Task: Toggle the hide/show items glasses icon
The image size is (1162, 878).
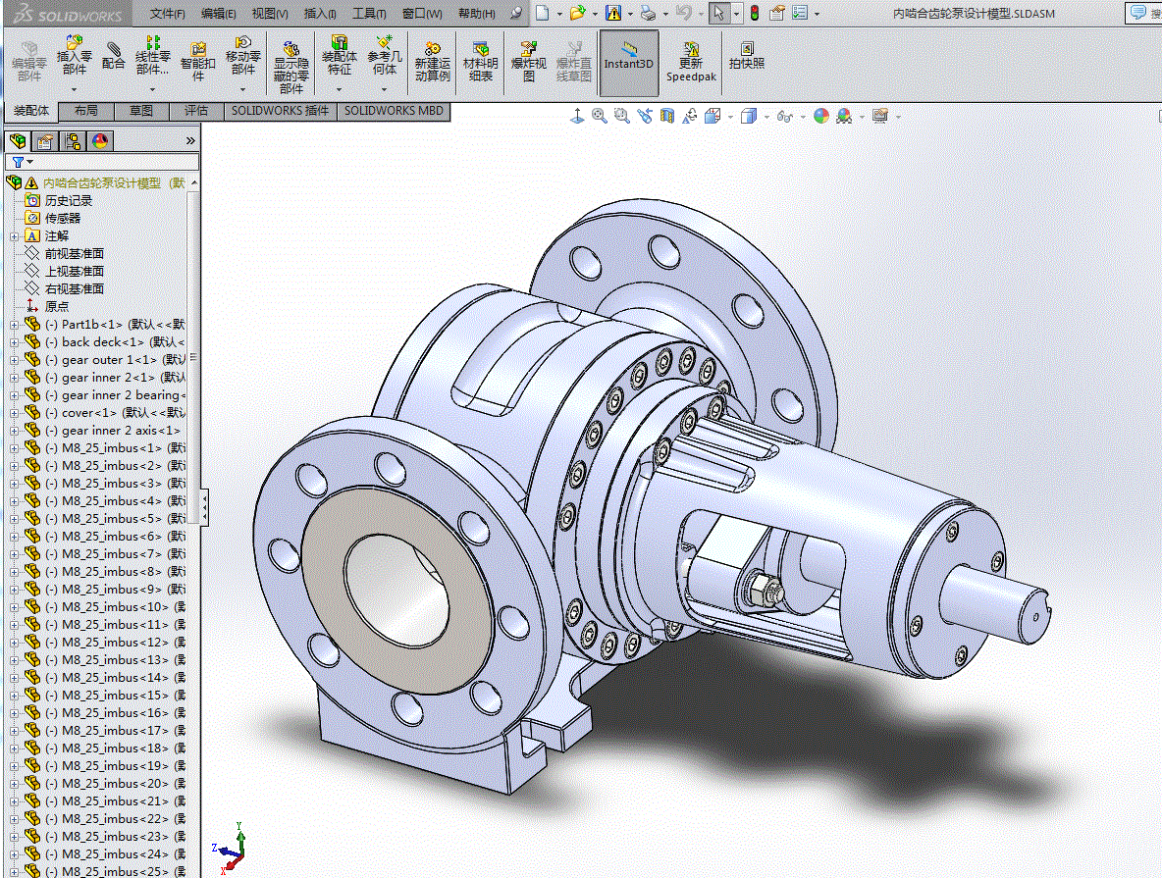Action: [x=784, y=116]
